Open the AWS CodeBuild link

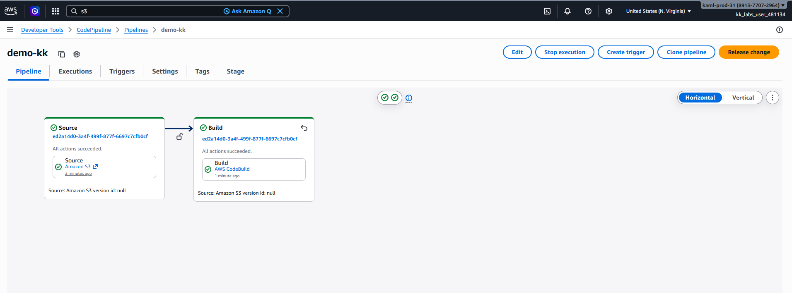coord(232,169)
